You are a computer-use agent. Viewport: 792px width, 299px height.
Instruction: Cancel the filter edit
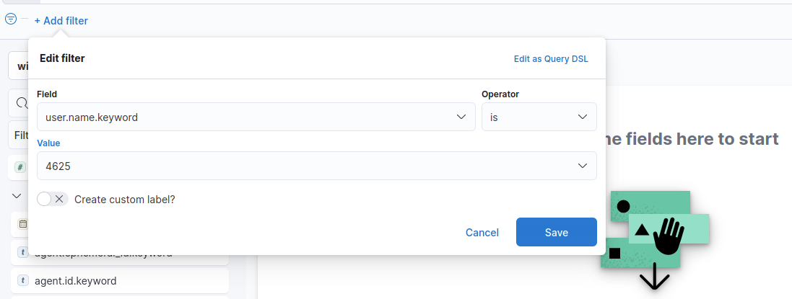[482, 233]
